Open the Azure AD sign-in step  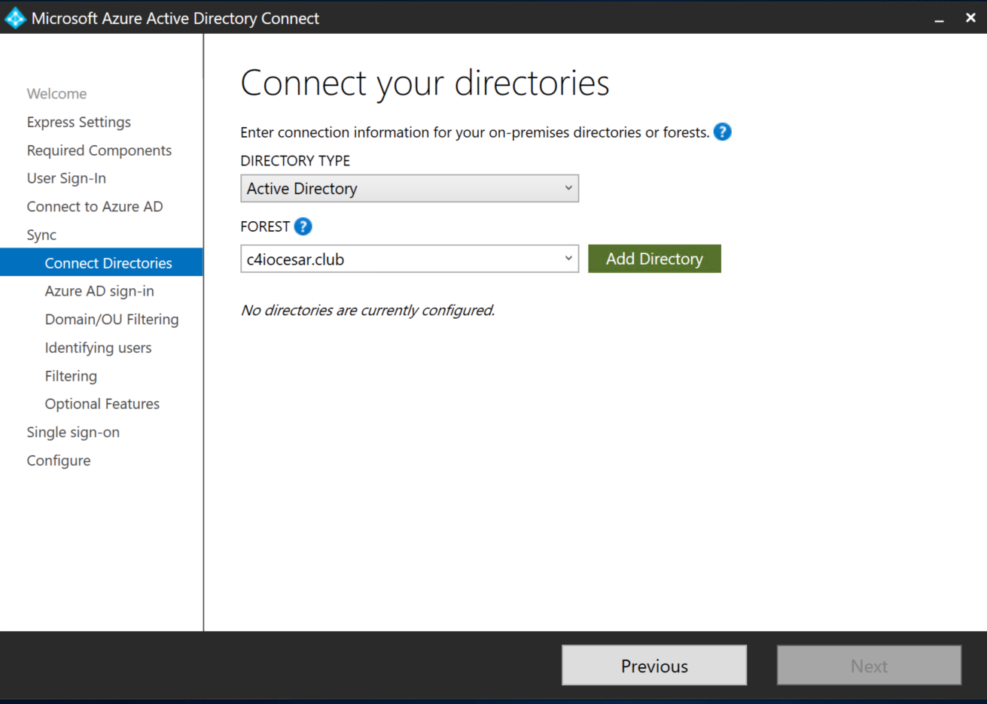click(x=99, y=291)
